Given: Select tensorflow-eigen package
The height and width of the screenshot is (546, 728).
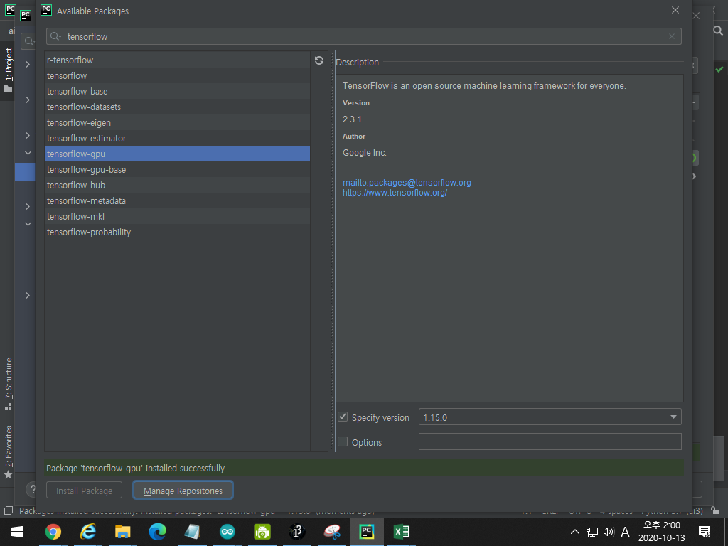Looking at the screenshot, I should 177,122.
